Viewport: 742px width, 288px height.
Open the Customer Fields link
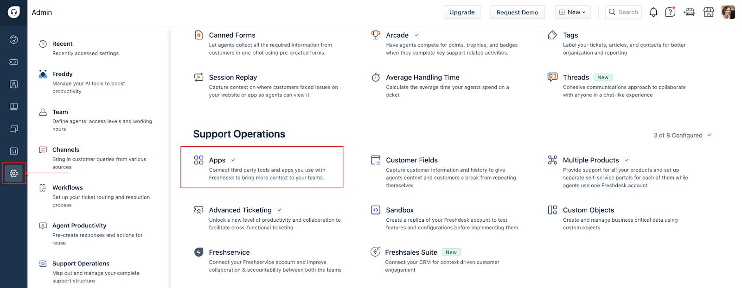coord(412,160)
